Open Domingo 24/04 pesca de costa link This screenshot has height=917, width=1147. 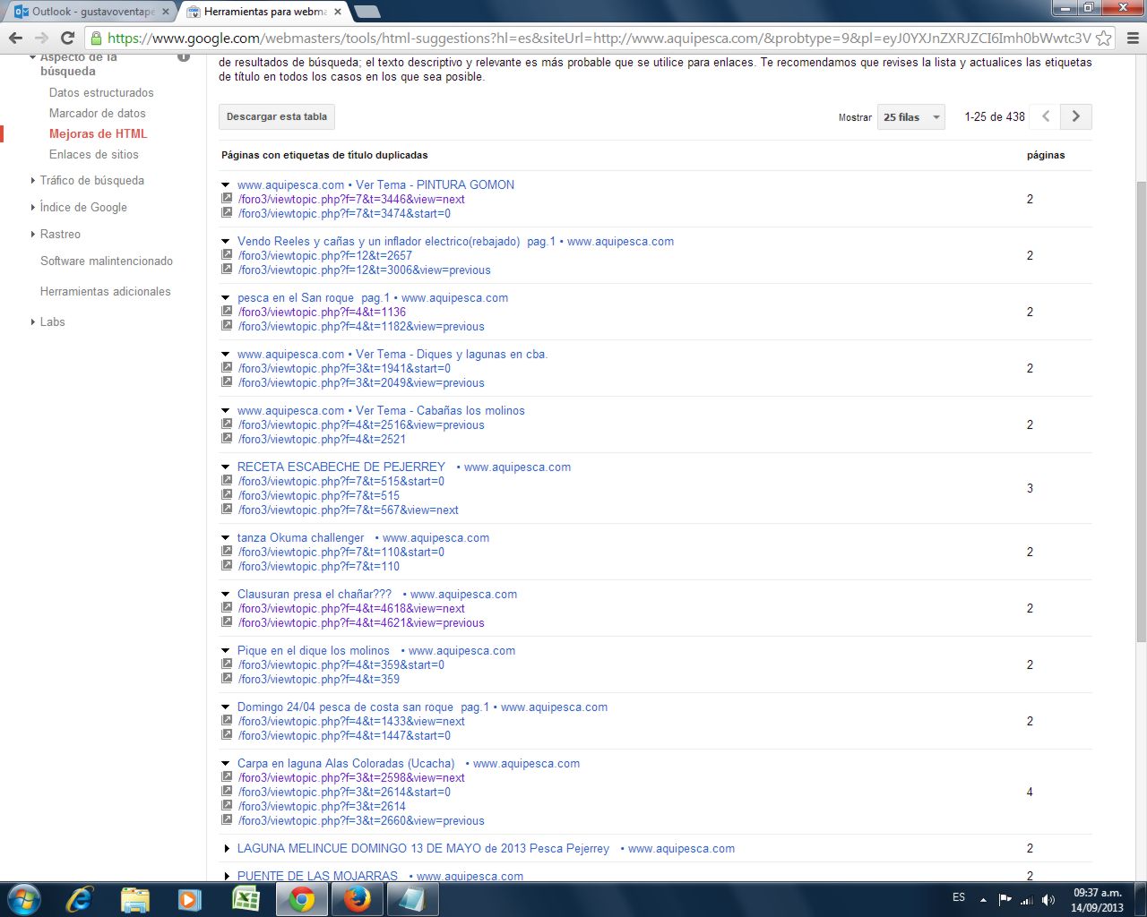tap(422, 707)
